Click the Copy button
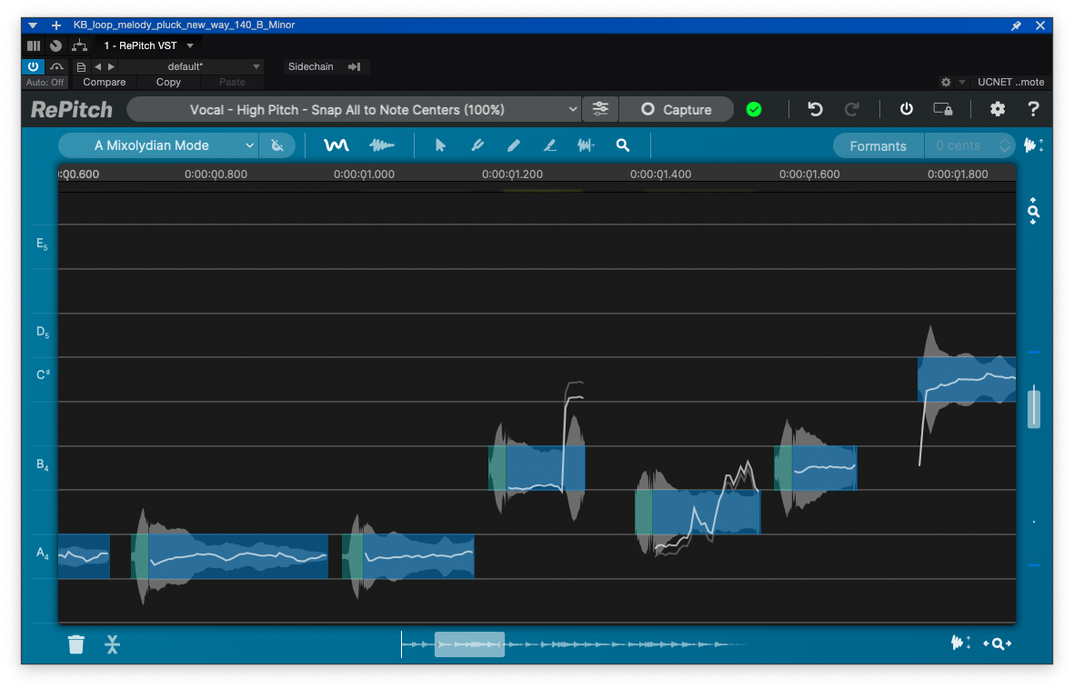1074x689 pixels. pos(168,82)
